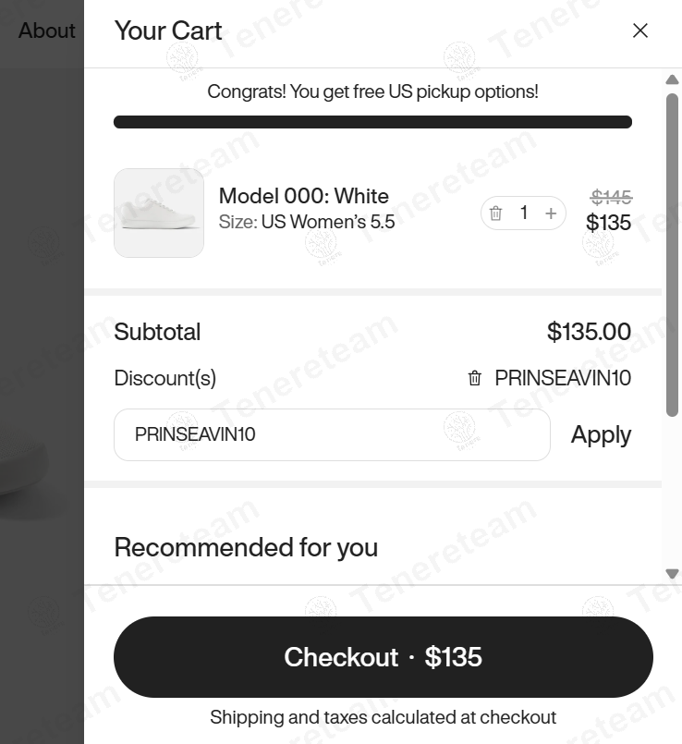Remove Model 000 White using trash icon

[x=496, y=213]
